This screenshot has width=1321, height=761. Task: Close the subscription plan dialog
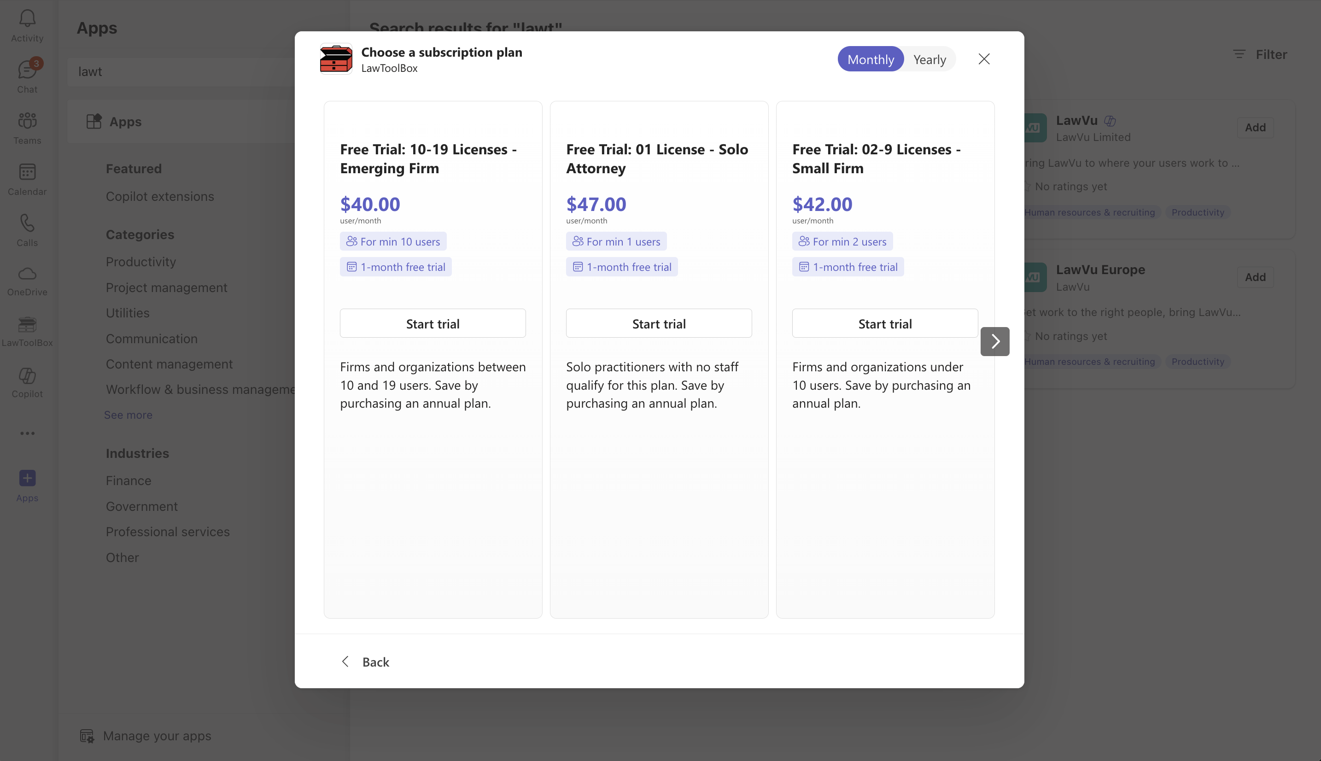pyautogui.click(x=983, y=59)
